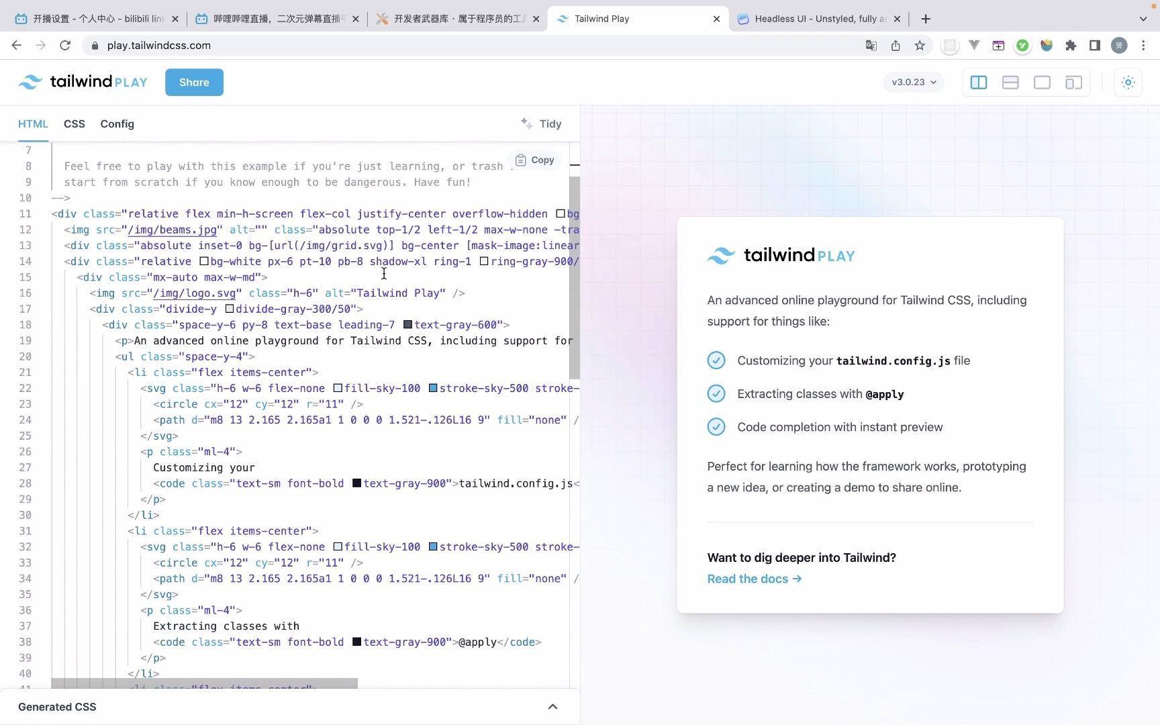
Task: Switch to vertical split layout icon
Action: click(x=979, y=82)
